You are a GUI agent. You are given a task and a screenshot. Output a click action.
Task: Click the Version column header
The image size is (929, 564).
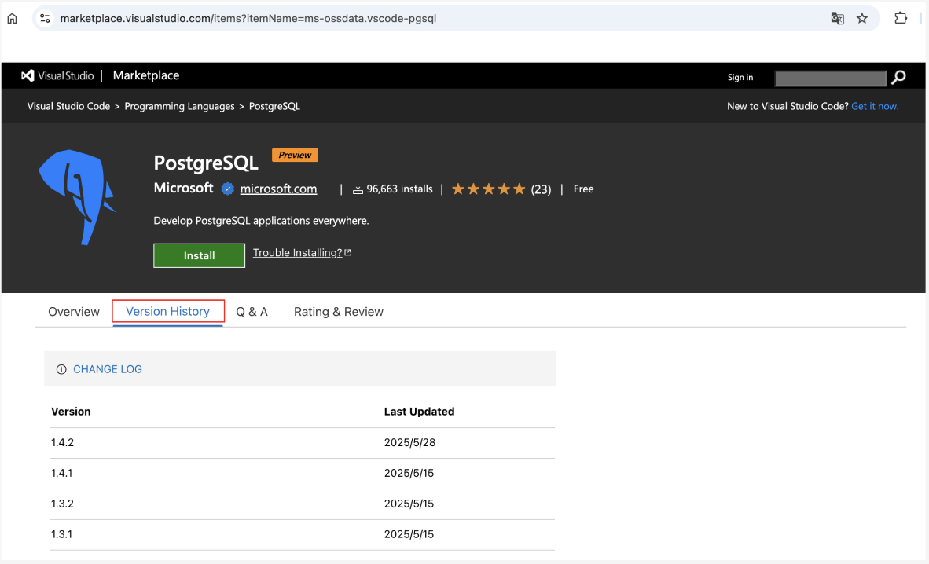71,412
